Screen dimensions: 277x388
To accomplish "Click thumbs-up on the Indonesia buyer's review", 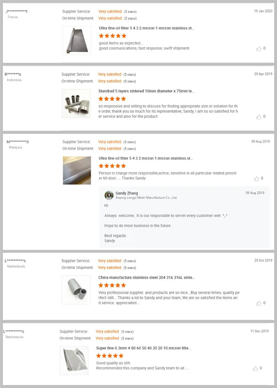I will click(x=259, y=117).
